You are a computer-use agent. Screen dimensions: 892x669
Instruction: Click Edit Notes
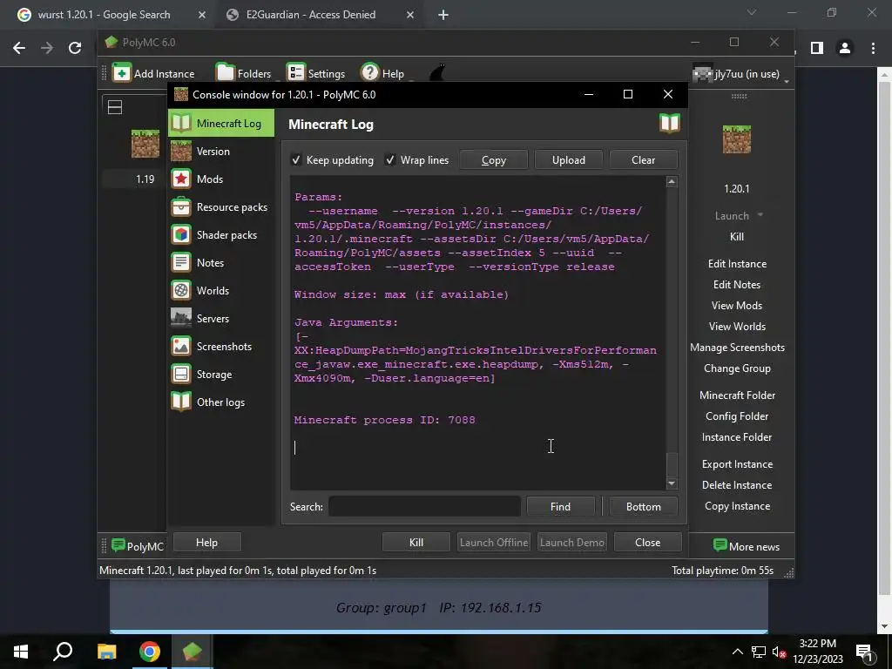[x=737, y=285]
